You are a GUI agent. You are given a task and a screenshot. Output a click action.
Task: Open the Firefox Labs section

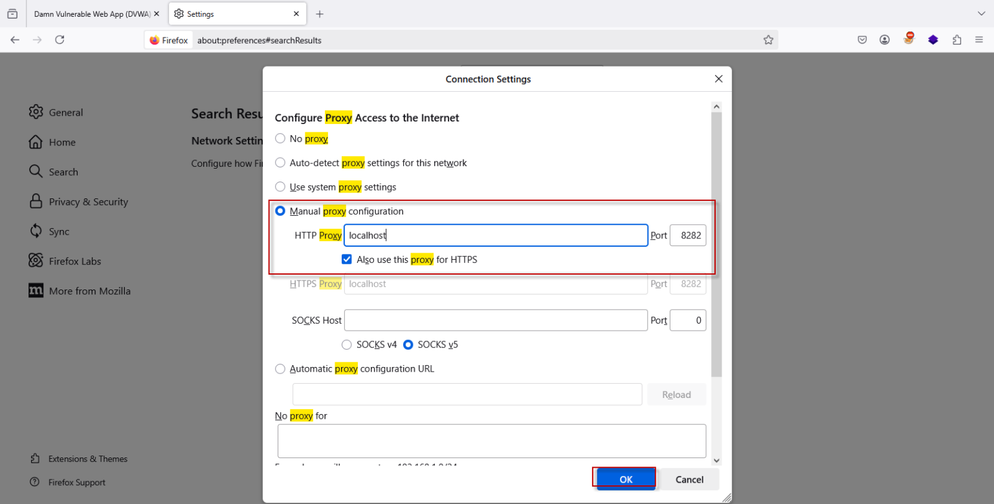(x=74, y=261)
